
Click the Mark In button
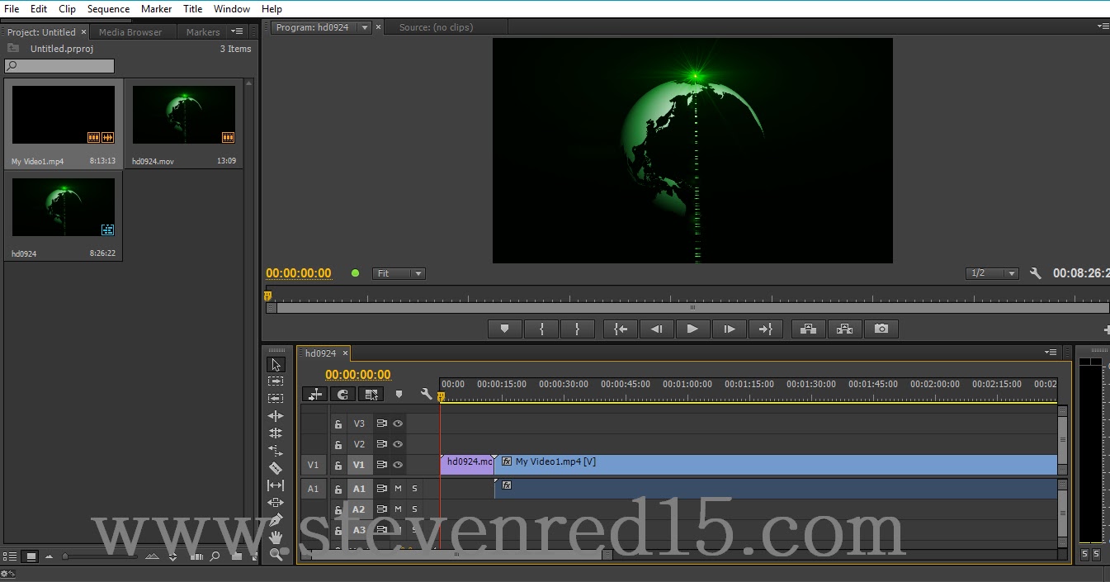pos(541,329)
